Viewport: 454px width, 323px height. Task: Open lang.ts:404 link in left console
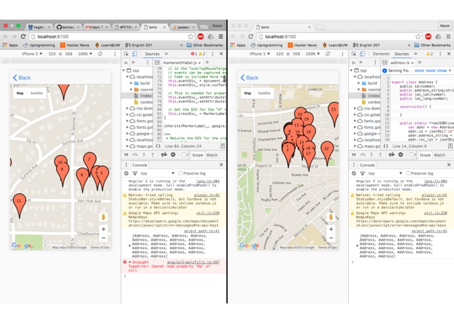(x=208, y=181)
